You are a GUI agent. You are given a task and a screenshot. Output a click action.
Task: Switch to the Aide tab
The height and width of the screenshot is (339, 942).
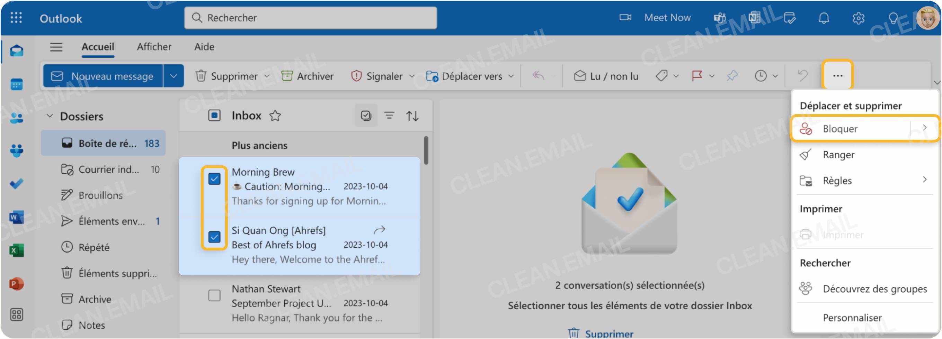(x=204, y=47)
